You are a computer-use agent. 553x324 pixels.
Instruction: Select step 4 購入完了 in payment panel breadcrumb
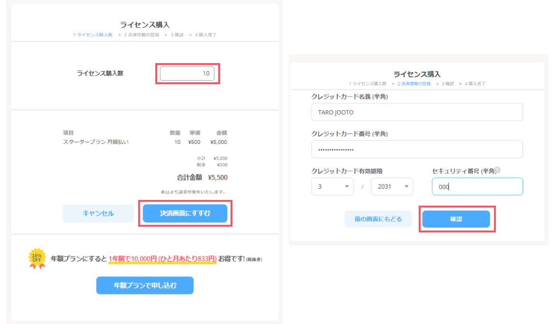pos(475,84)
